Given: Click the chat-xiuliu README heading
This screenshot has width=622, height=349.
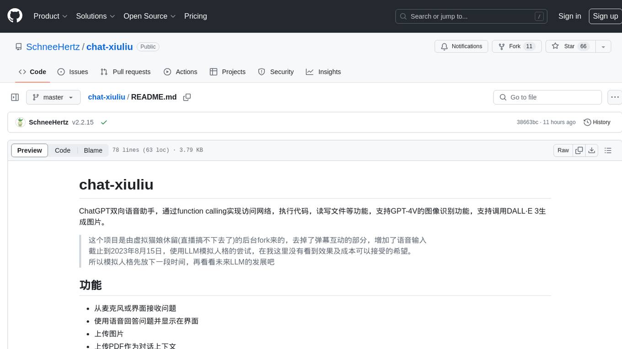Looking at the screenshot, I should pyautogui.click(x=116, y=185).
